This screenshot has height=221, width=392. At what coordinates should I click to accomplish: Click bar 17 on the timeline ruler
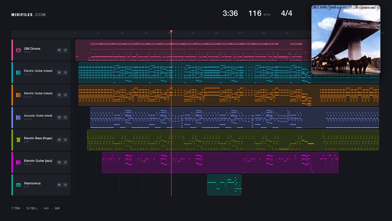click(x=122, y=33)
